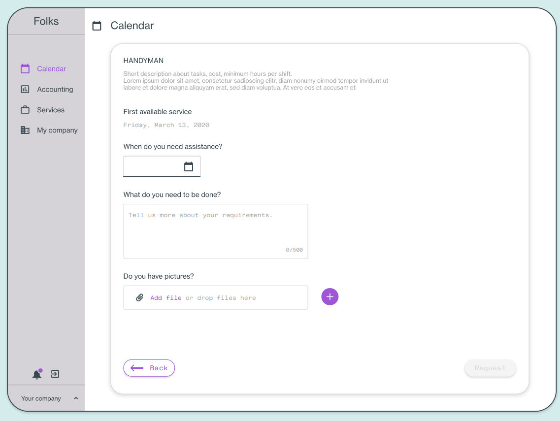Open notifications bell icon

tap(37, 374)
